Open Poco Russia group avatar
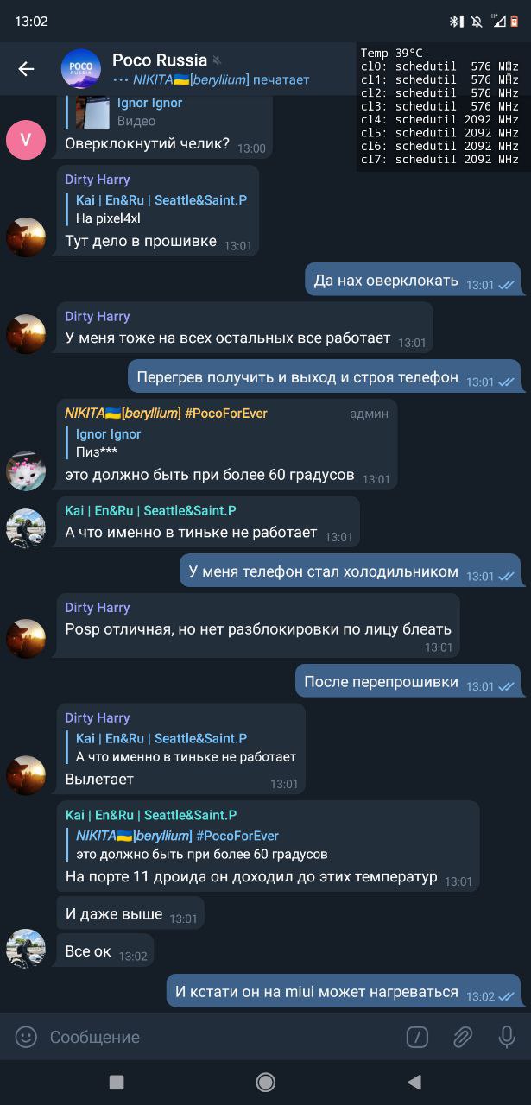 [x=81, y=69]
